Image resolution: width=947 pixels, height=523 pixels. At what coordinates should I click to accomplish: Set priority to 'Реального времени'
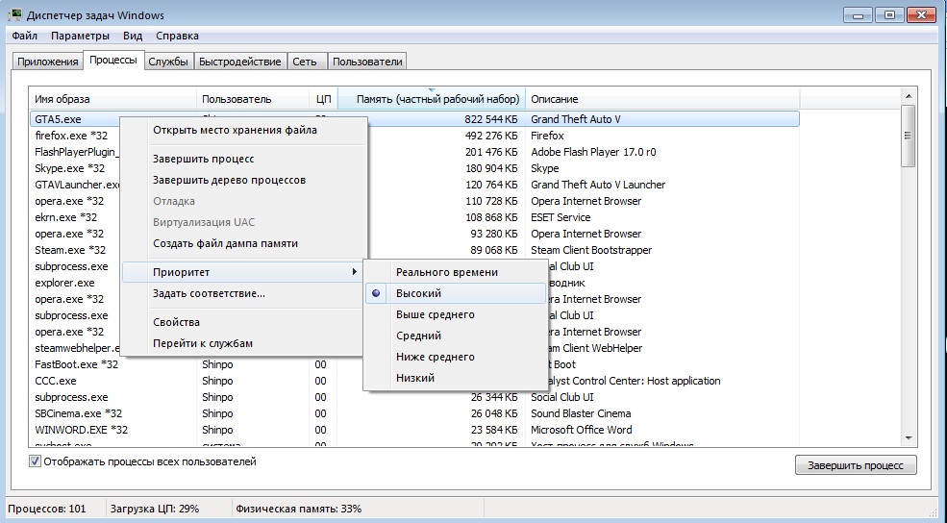click(455, 272)
